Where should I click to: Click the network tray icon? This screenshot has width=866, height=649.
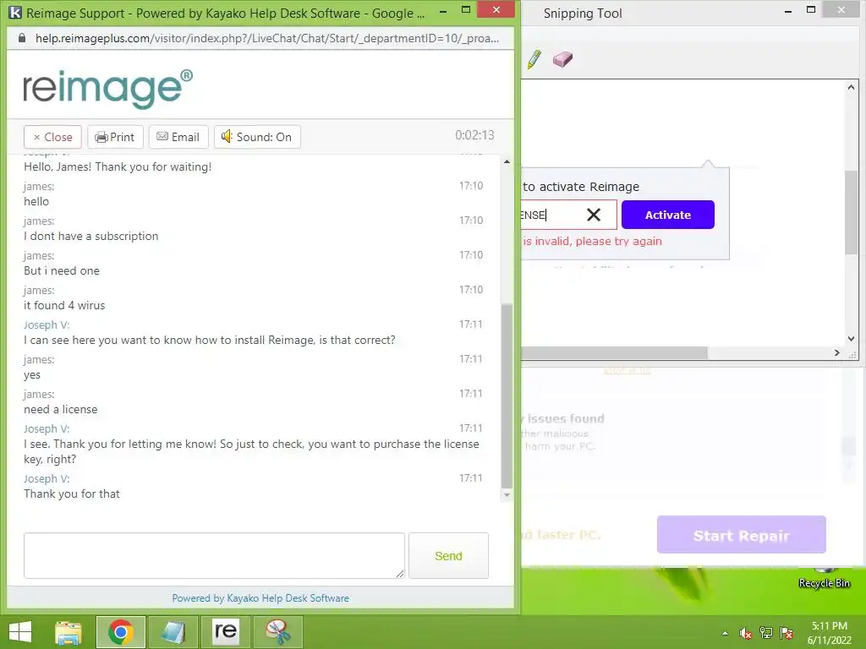766,633
